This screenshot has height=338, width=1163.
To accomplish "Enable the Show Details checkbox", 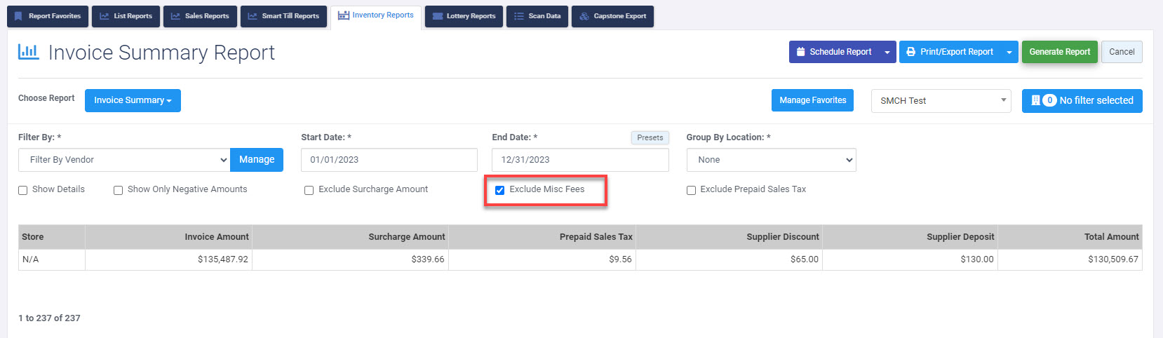I will click(23, 190).
